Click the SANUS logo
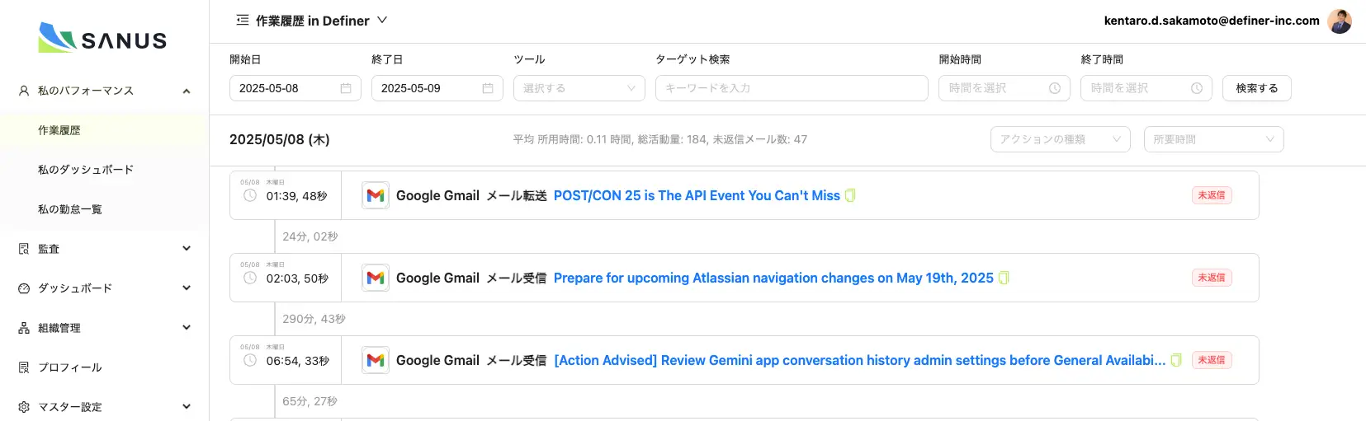 pos(103,38)
